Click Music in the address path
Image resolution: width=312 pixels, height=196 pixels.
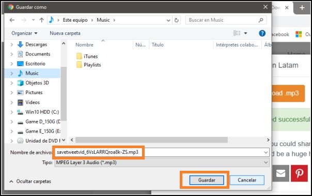pos(103,20)
